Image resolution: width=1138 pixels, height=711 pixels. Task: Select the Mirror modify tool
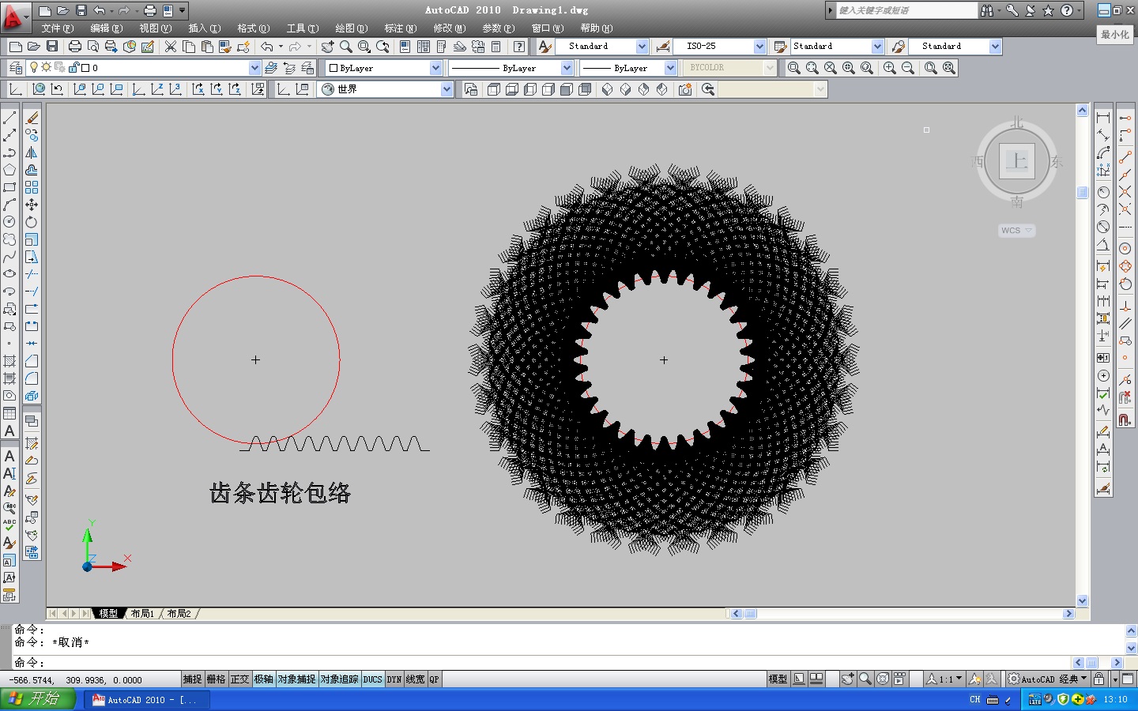coord(32,152)
